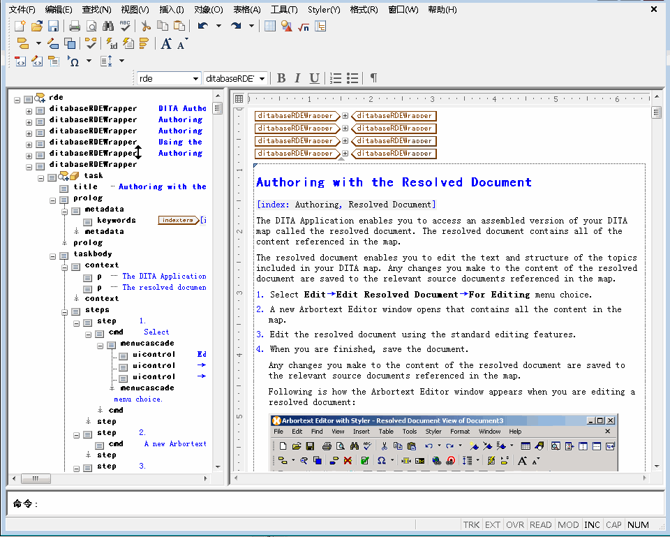Click the overlapping squares icon in second toolbar row

click(70, 43)
